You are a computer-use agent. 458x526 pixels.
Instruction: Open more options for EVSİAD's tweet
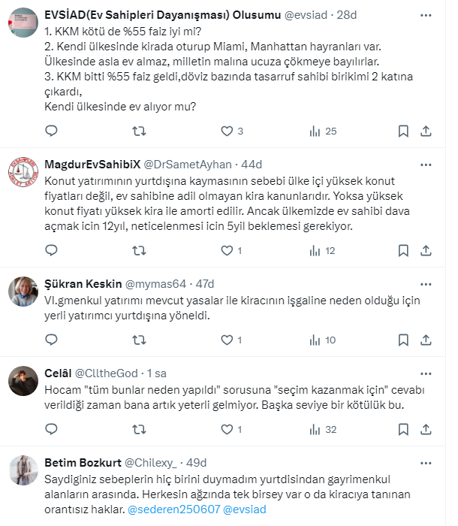pyautogui.click(x=426, y=14)
